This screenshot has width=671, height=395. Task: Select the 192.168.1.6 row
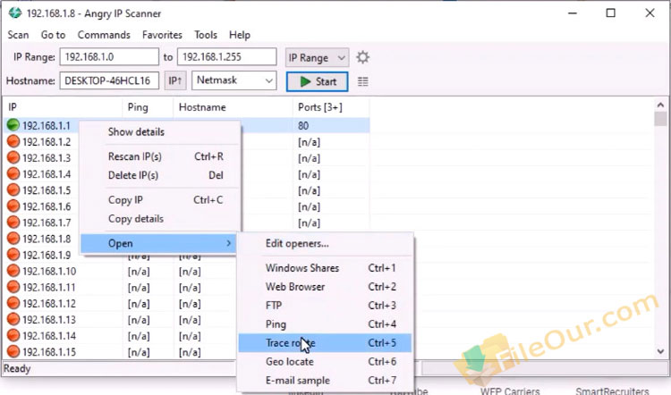[47, 206]
